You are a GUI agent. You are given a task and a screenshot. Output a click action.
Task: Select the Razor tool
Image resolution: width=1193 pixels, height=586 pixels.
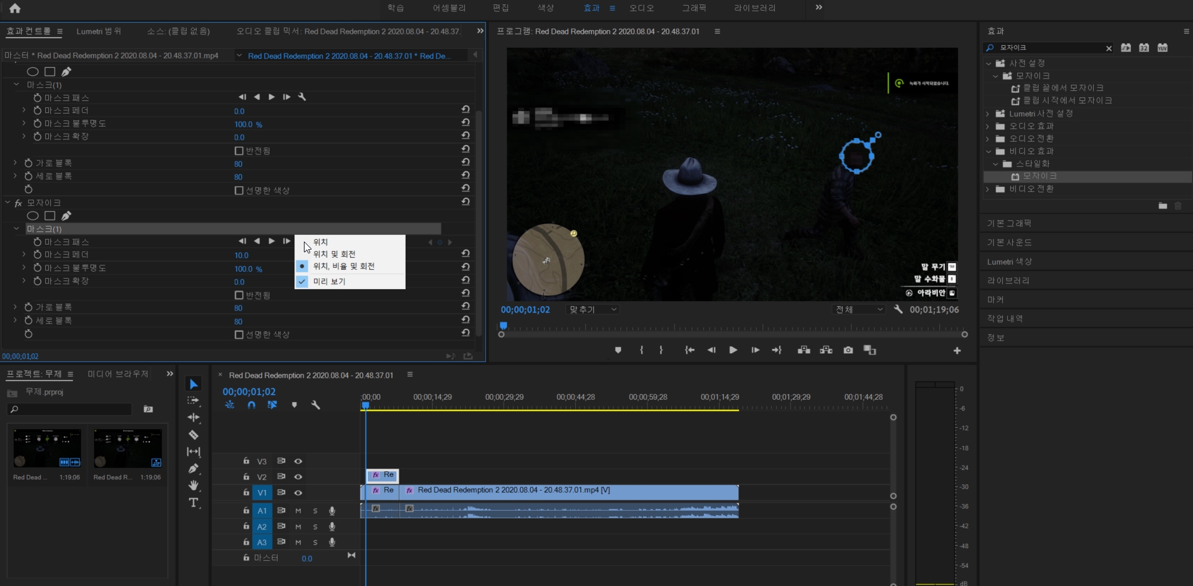pos(193,434)
